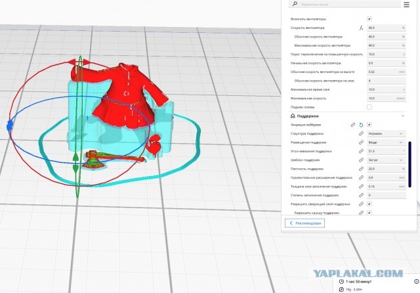Image resolution: width=420 pixels, height=293 pixels.
Task: Click the Поддержки section icon
Action: [293, 116]
